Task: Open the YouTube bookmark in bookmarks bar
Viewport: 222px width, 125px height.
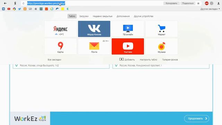Action: (x=9, y=9)
